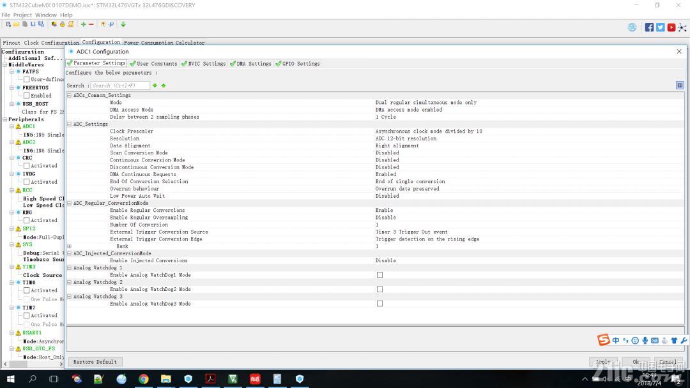Collapse the ADC_Regular_ConversionMode group

(69, 204)
